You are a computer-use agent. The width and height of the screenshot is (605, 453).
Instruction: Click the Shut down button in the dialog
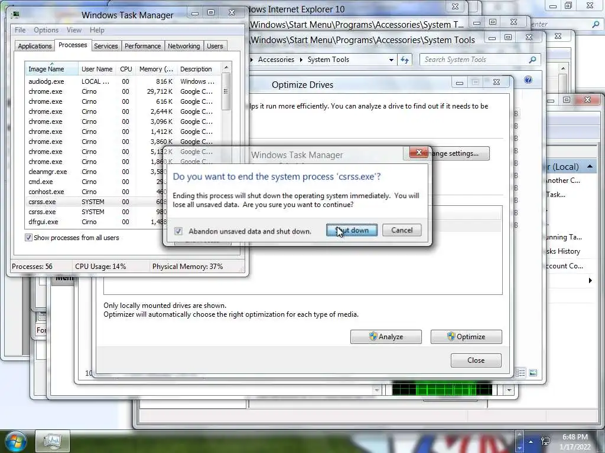352,231
